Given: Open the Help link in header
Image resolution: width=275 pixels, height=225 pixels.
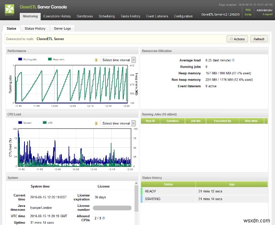Looking at the screenshot, I should pyautogui.click(x=248, y=9).
